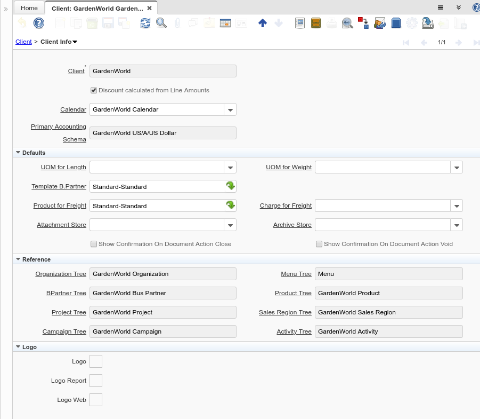Screen dimensions: 480x419
Task: Open the Client Info tab dropdown menu
Action: (75, 42)
